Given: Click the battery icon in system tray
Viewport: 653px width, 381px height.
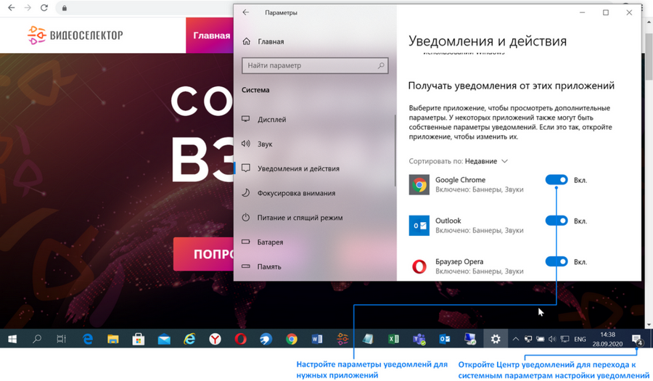Looking at the screenshot, I should click(540, 339).
